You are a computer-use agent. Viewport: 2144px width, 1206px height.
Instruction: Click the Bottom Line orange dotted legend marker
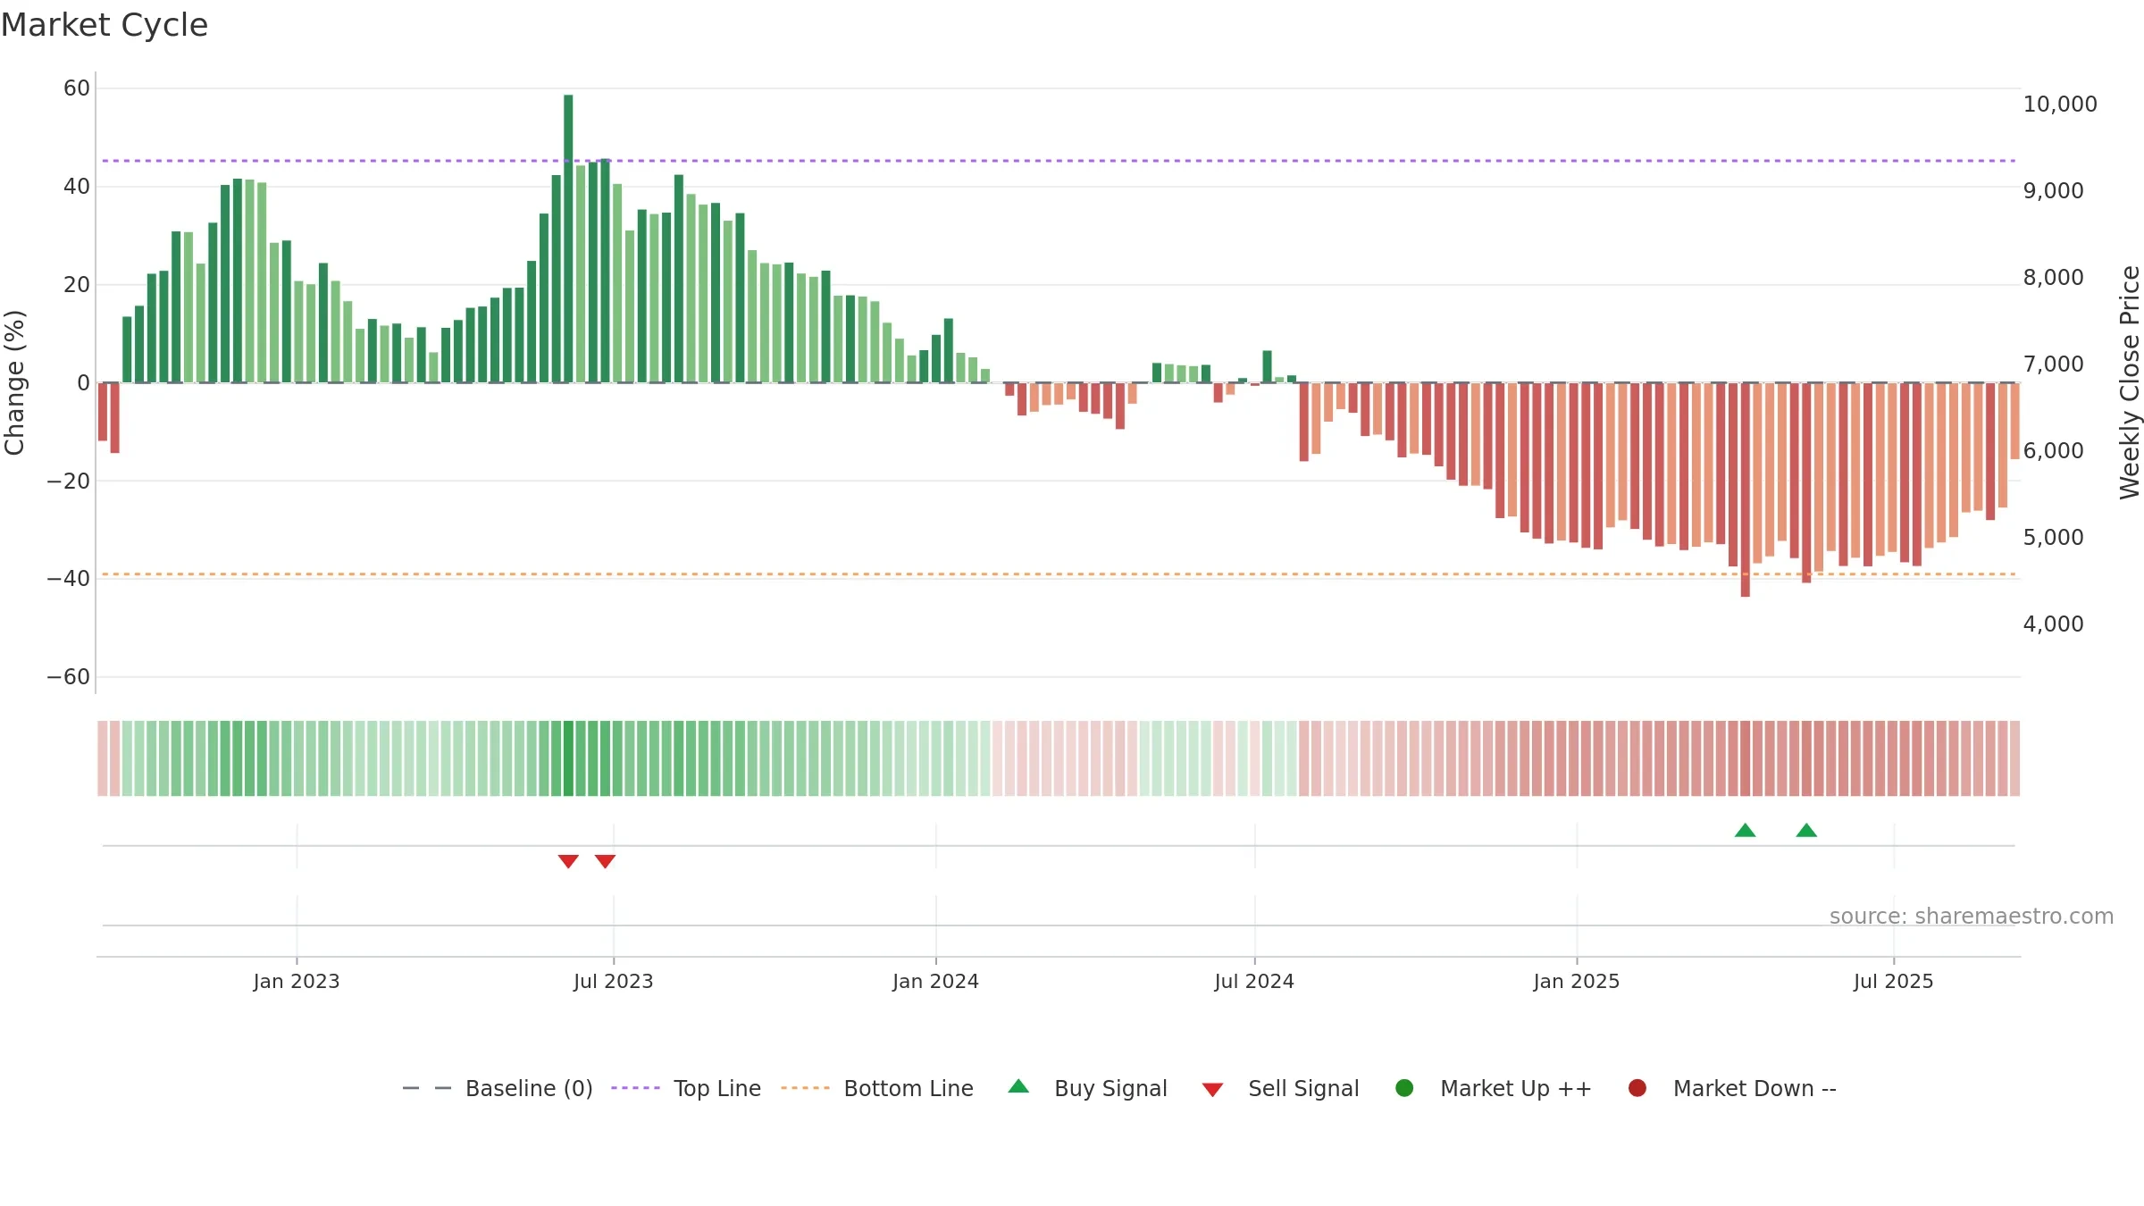point(806,1088)
